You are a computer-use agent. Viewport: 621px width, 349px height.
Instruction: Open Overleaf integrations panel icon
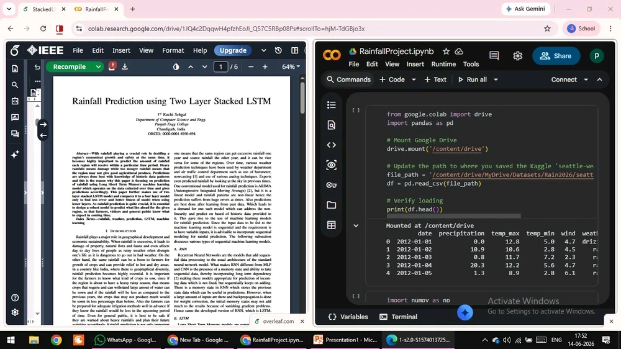click(15, 101)
